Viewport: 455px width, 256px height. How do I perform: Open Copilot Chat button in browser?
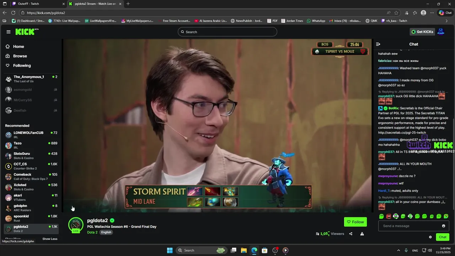click(445, 13)
